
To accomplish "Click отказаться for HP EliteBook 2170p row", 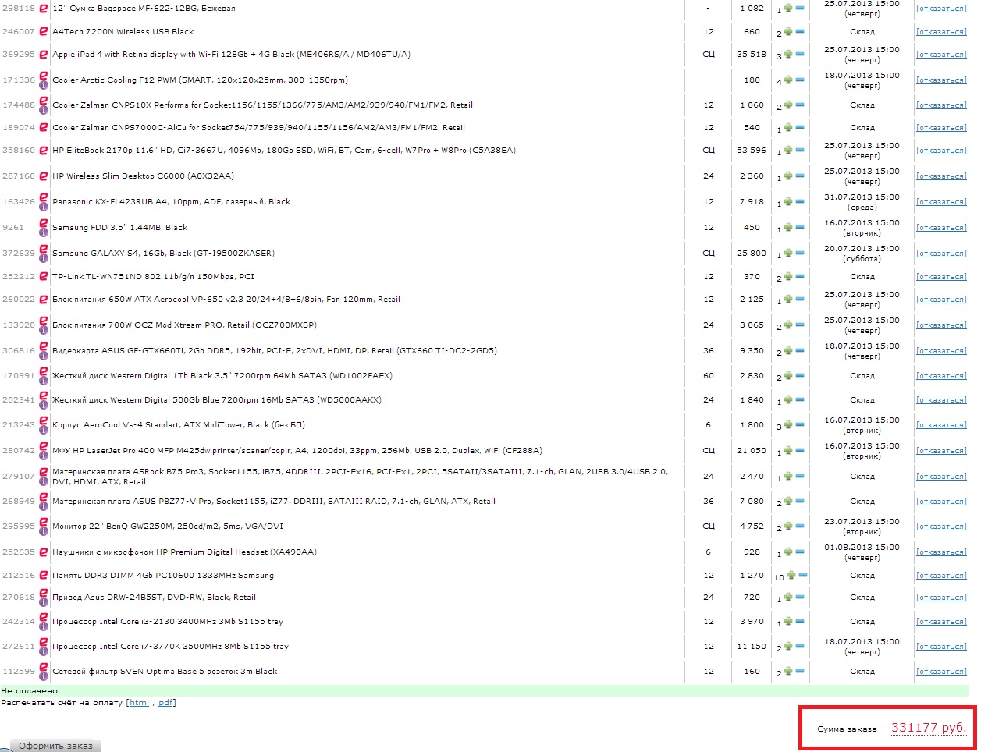I will 940,151.
